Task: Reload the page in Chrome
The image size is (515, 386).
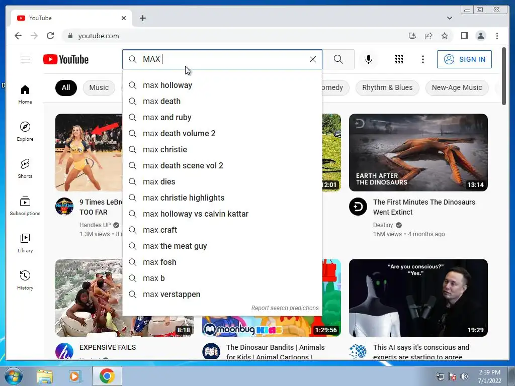Action: pyautogui.click(x=50, y=36)
